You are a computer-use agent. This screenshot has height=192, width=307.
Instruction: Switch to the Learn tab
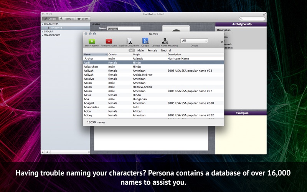point(83,18)
